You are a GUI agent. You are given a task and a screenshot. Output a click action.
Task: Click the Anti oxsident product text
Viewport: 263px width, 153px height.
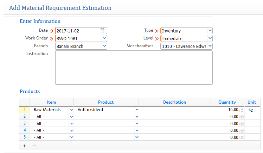(91, 110)
